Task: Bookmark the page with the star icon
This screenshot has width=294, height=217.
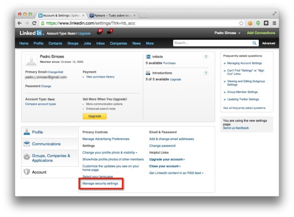Action: coord(241,23)
